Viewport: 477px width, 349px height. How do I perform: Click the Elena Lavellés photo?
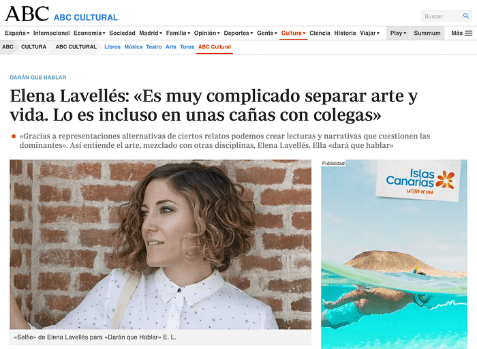click(160, 244)
